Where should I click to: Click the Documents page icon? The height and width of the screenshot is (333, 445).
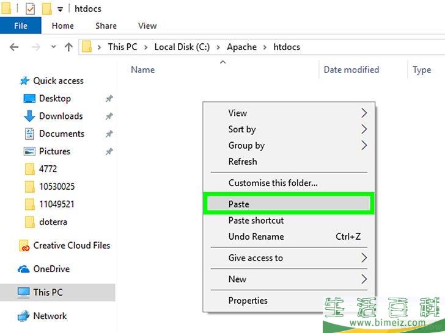(29, 134)
